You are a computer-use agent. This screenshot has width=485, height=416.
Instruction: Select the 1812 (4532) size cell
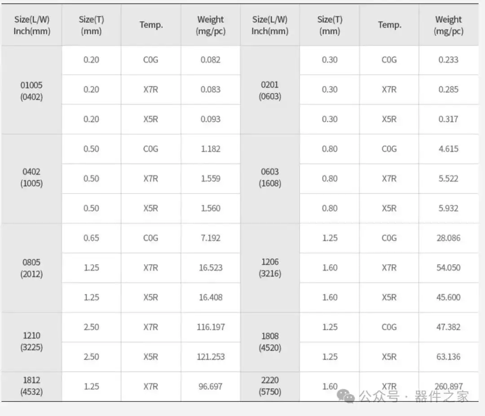(31, 386)
